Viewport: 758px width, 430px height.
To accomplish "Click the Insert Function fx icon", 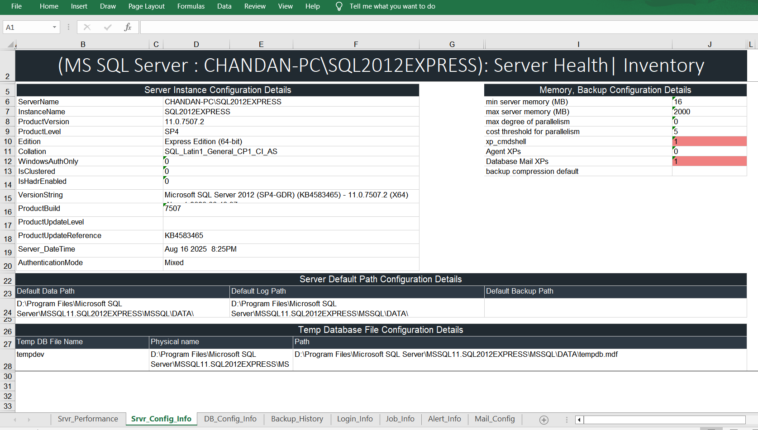I will pyautogui.click(x=128, y=27).
